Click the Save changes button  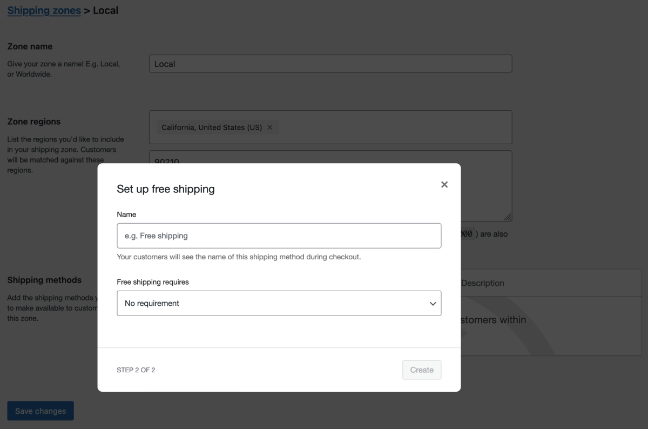[x=40, y=411]
